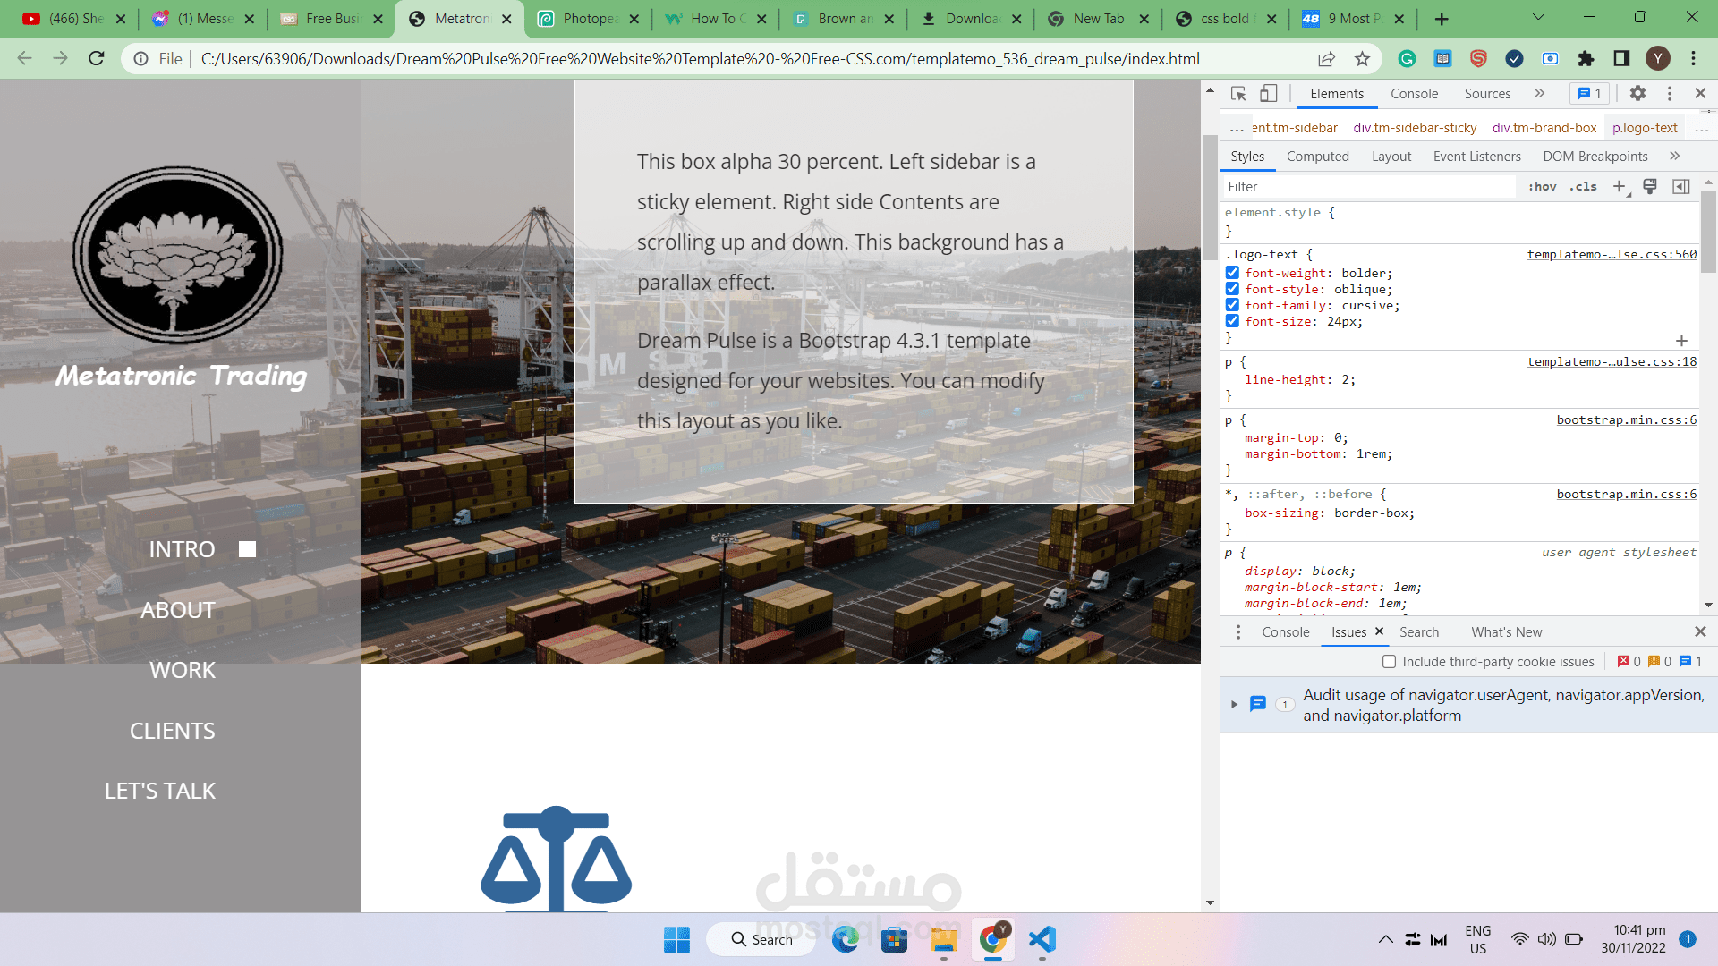Open templatemo CSS line 560 link

(x=1612, y=255)
